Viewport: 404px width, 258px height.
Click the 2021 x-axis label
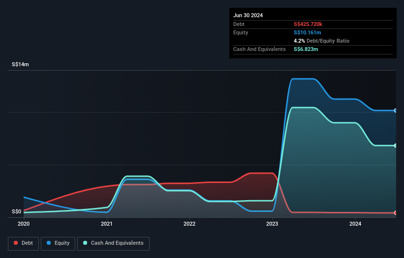[107, 224]
